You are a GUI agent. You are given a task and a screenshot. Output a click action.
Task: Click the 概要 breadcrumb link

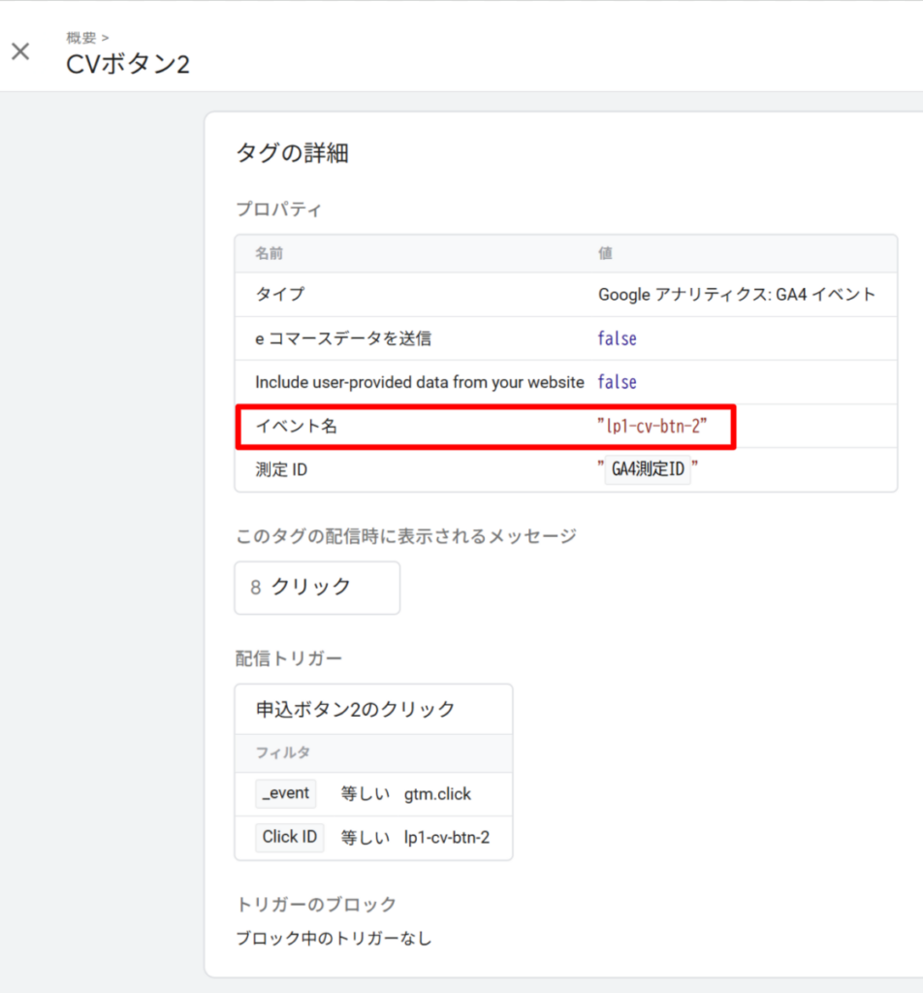click(81, 38)
